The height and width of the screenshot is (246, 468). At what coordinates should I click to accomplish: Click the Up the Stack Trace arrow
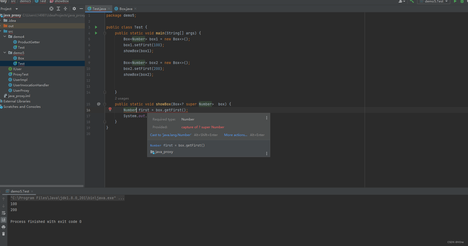tap(3, 199)
